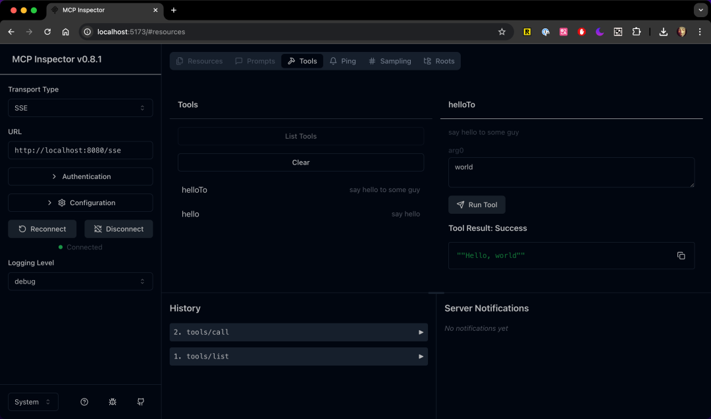The image size is (711, 419).
Task: Click the arg0 text field containing world
Action: [x=571, y=172]
